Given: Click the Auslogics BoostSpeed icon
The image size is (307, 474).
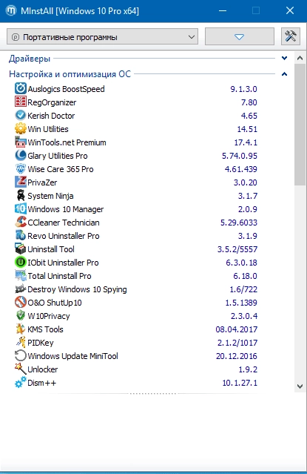Looking at the screenshot, I should click(x=21, y=88).
